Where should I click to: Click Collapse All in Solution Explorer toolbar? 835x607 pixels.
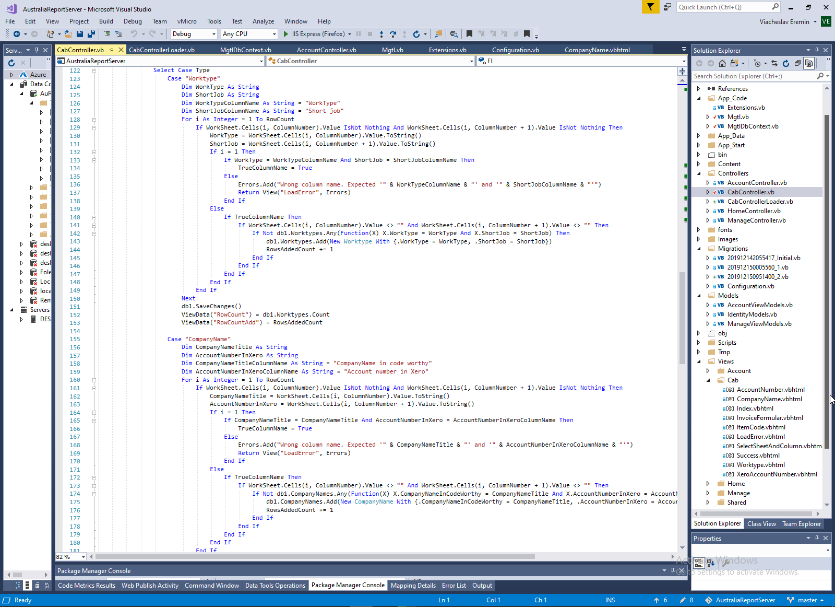coord(797,63)
